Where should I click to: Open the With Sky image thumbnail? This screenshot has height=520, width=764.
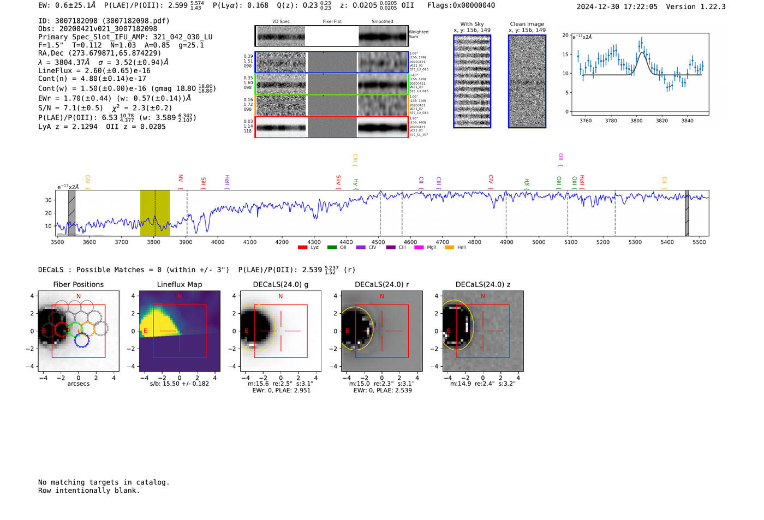point(472,81)
